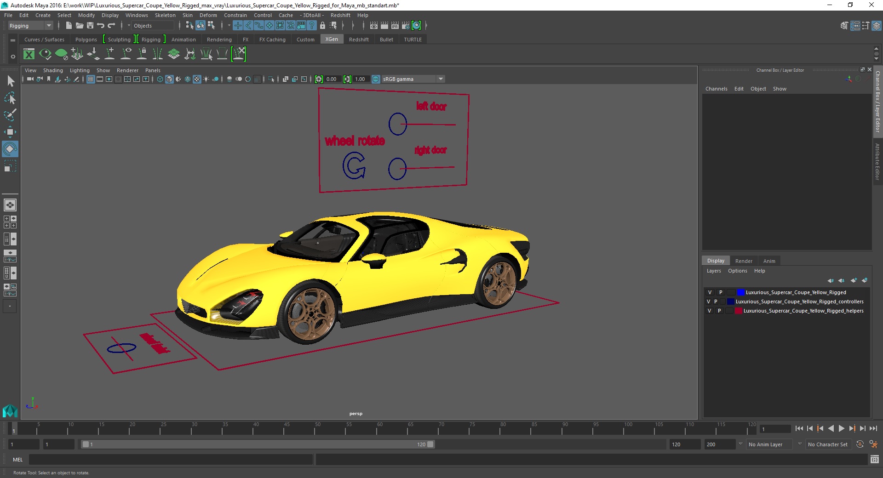Screen dimensions: 883x478
Task: Open the Anim layer tab
Action: point(769,261)
